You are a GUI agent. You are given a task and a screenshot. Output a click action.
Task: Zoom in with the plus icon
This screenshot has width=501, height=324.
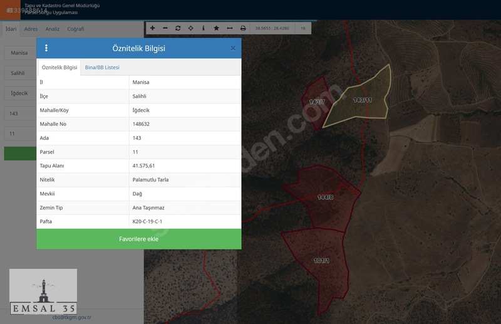152,28
